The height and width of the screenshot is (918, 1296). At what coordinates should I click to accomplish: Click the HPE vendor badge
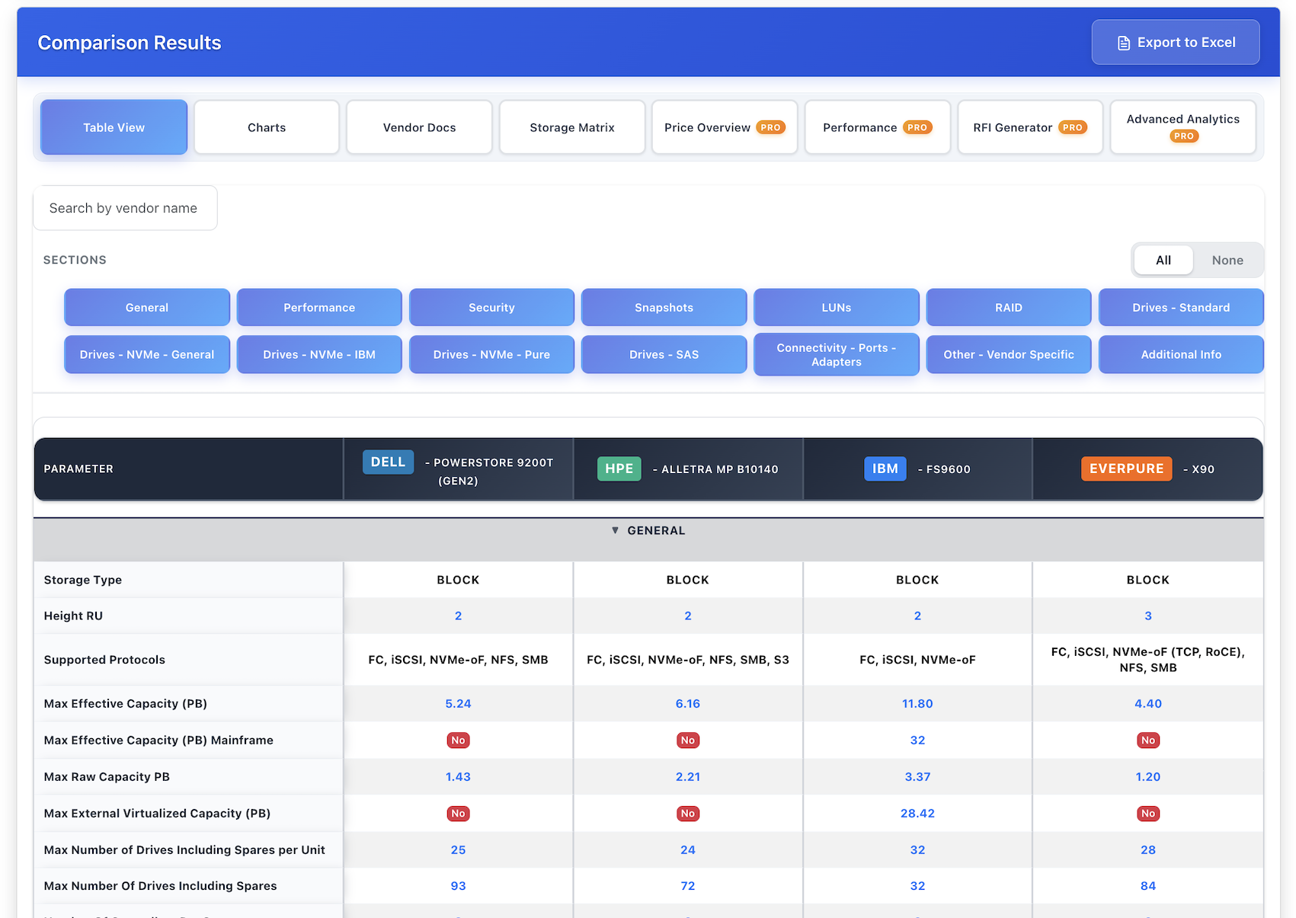click(619, 469)
